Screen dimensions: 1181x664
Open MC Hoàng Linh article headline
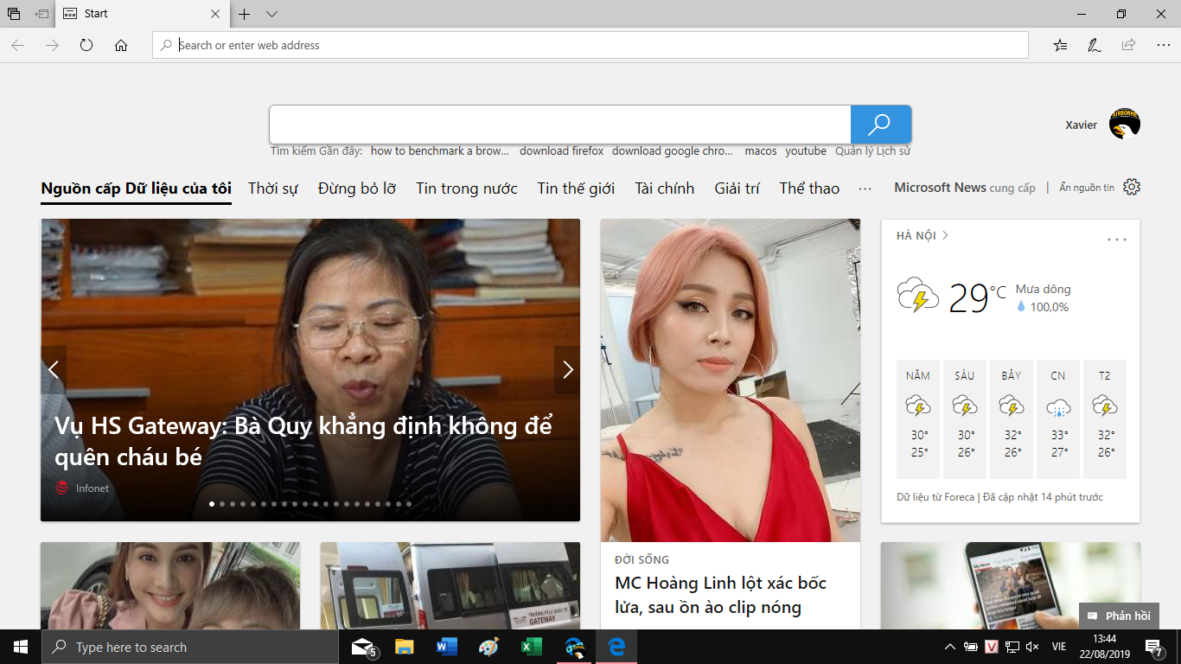click(x=720, y=595)
